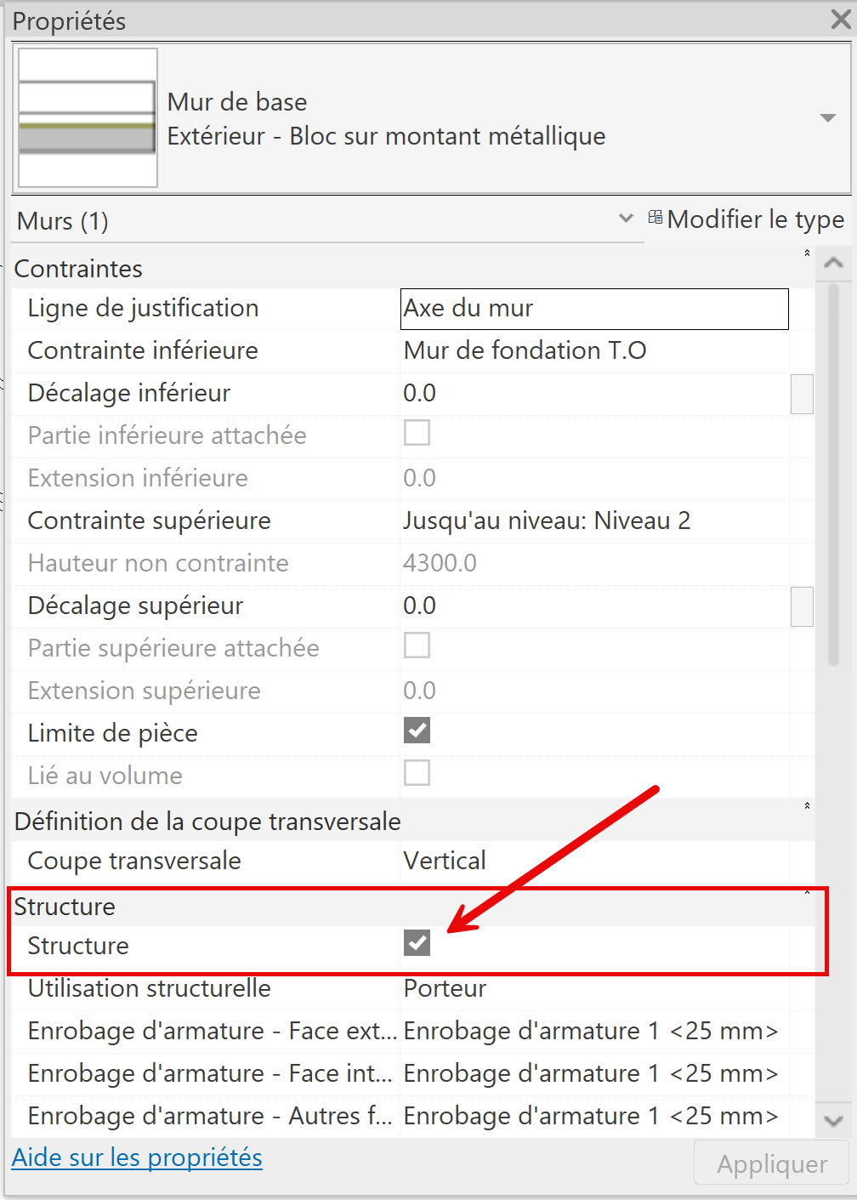Toggle the Structure checkbox
The width and height of the screenshot is (857, 1200).
(417, 943)
